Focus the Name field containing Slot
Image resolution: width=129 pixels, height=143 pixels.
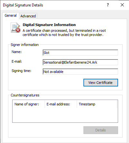point(80,53)
